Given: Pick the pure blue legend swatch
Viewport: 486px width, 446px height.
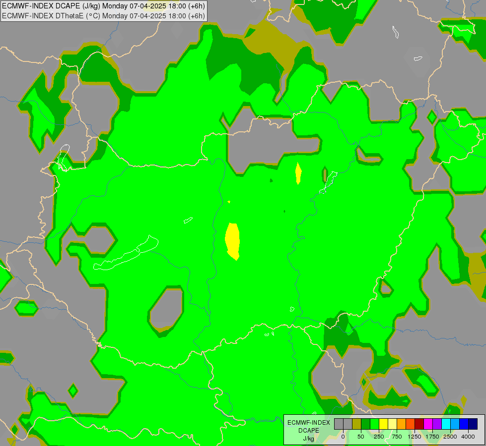Looking at the screenshot, I should [464, 424].
